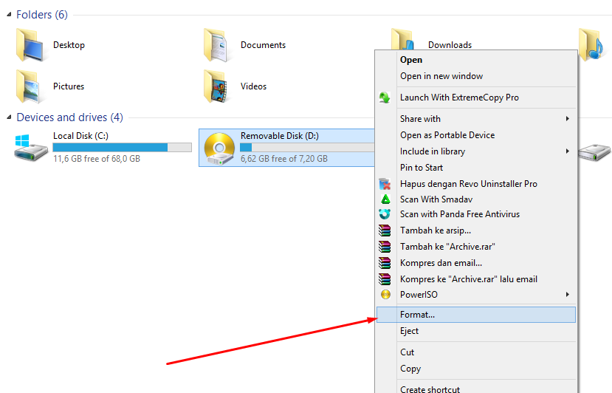The width and height of the screenshot is (612, 393).
Task: Select Open in new window
Action: click(x=441, y=76)
